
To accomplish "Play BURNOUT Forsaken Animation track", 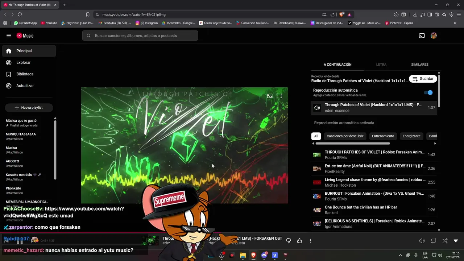I will point(374,196).
